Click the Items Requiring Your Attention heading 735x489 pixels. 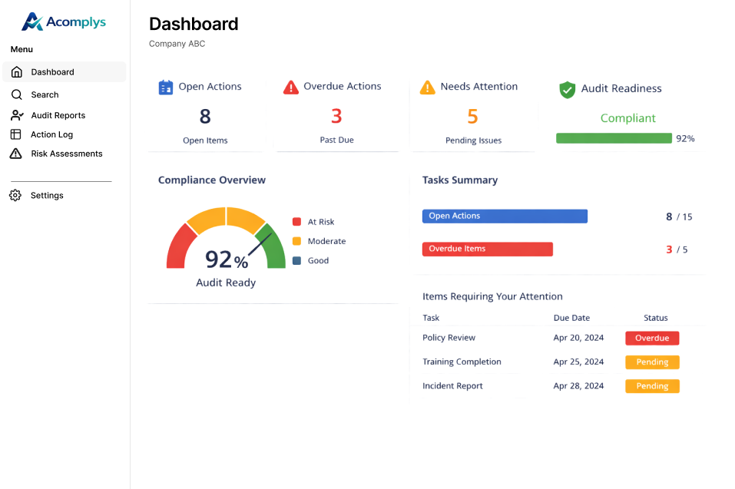pos(492,296)
